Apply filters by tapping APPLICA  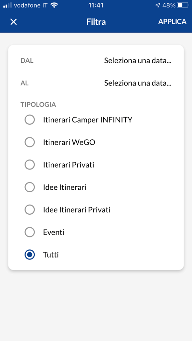point(172,22)
